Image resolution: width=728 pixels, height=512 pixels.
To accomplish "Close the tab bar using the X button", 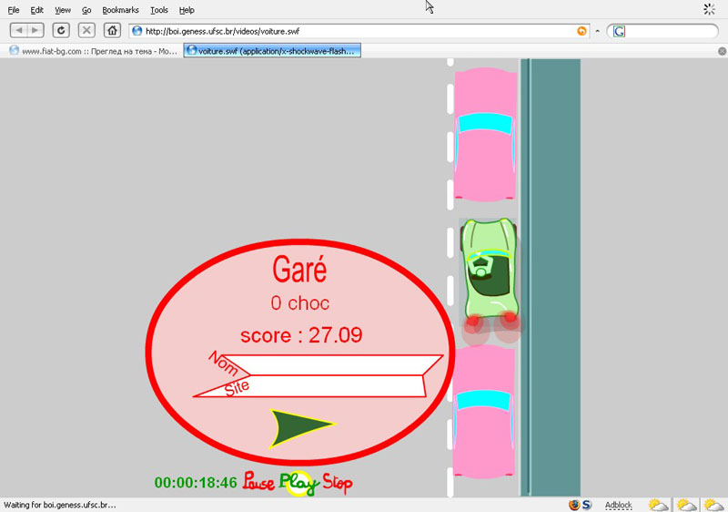I will [x=721, y=51].
